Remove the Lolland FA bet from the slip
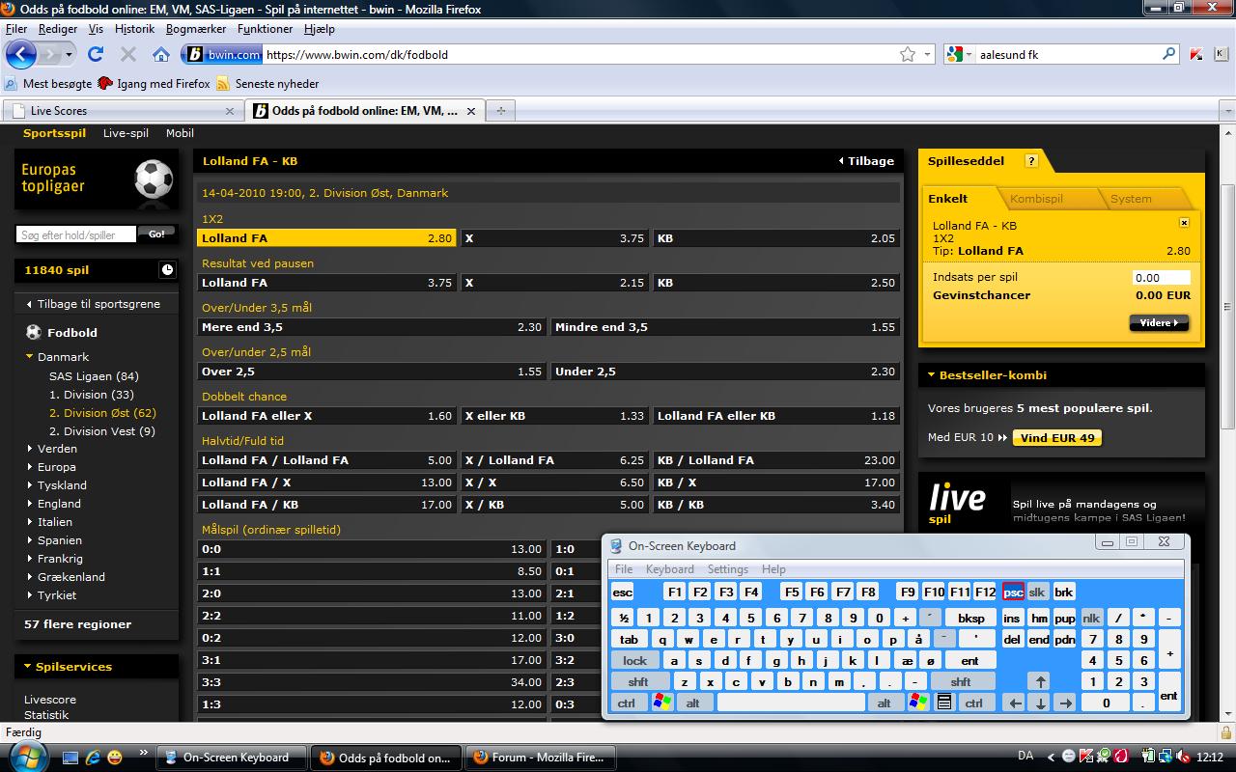Viewport: 1236px width, 772px height. pos(1185,223)
